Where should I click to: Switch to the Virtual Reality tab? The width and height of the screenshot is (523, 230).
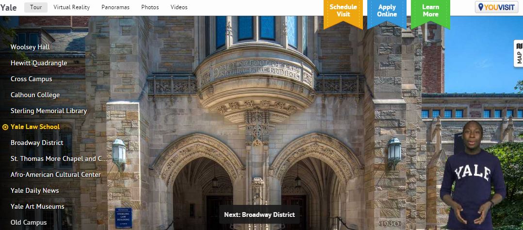point(71,7)
